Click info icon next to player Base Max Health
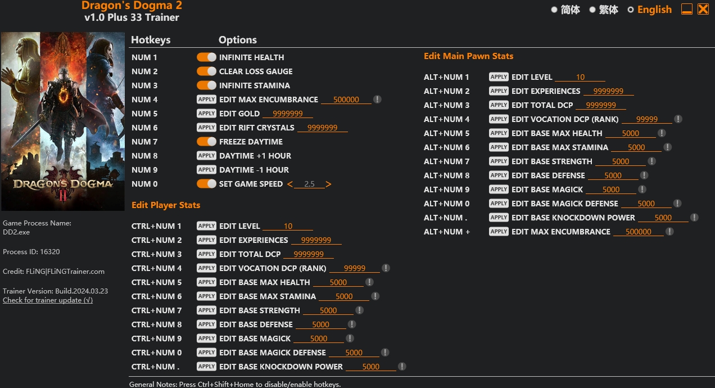Viewport: 715px width, 388px height. tap(369, 282)
